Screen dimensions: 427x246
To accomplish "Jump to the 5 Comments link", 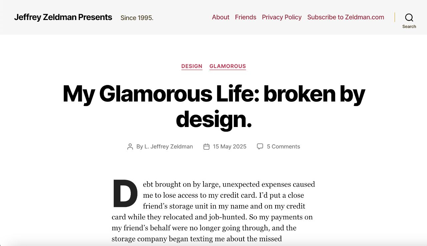I will [283, 147].
